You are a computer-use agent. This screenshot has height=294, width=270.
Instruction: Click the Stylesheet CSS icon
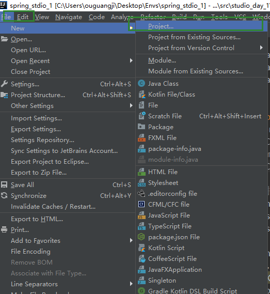point(141,183)
